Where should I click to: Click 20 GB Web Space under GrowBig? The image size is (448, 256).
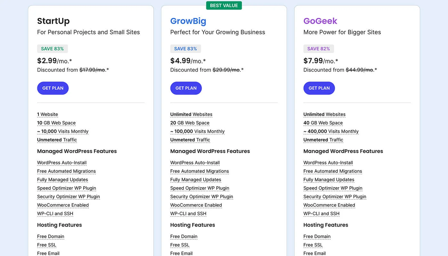tap(189, 123)
